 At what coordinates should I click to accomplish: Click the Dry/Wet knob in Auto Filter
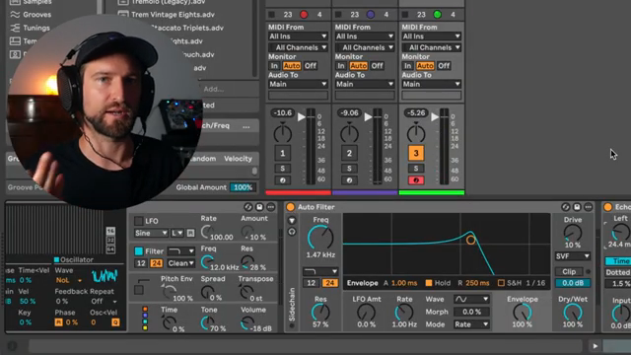click(x=572, y=313)
